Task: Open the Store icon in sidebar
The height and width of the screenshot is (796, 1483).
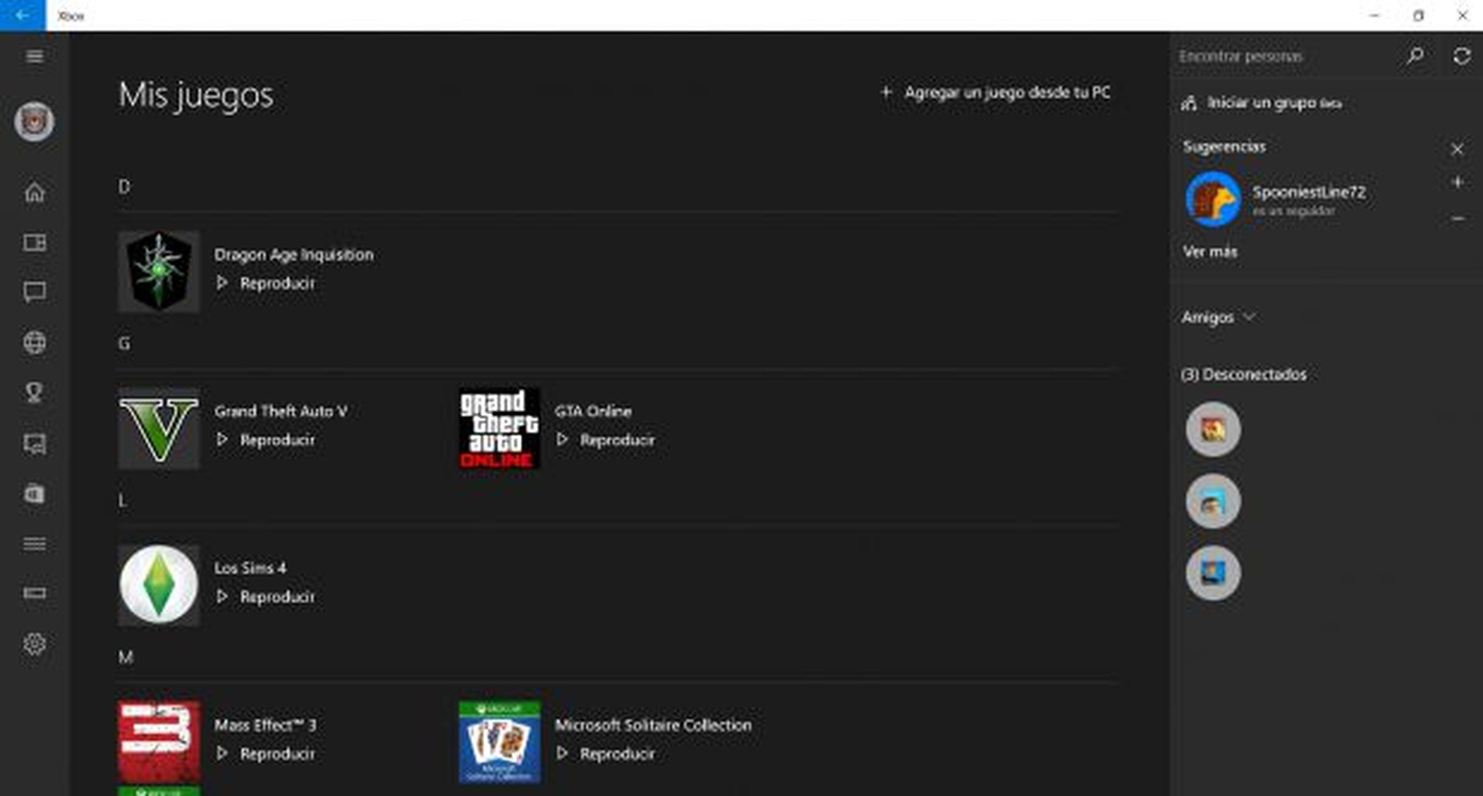Action: [34, 494]
